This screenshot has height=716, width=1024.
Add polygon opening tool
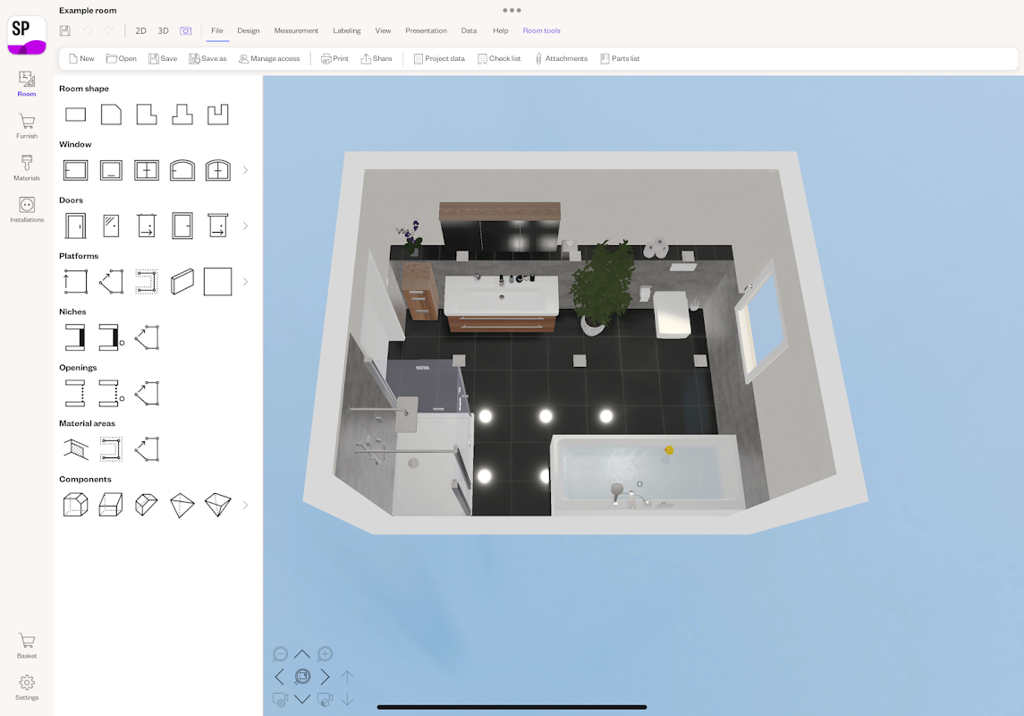[x=147, y=393]
